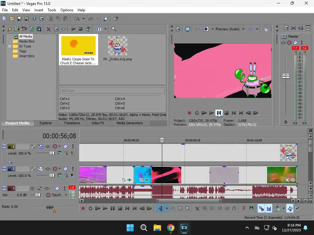Adjust the audio track 3 Vol slider

pos(38,195)
